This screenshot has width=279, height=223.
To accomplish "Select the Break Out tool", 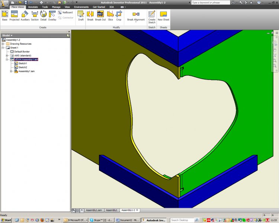I will click(x=100, y=16).
